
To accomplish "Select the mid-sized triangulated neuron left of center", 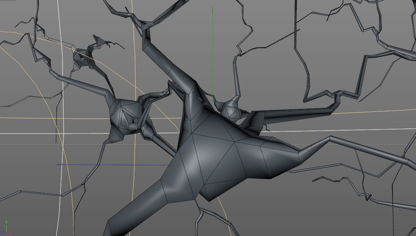I will pos(127,117).
